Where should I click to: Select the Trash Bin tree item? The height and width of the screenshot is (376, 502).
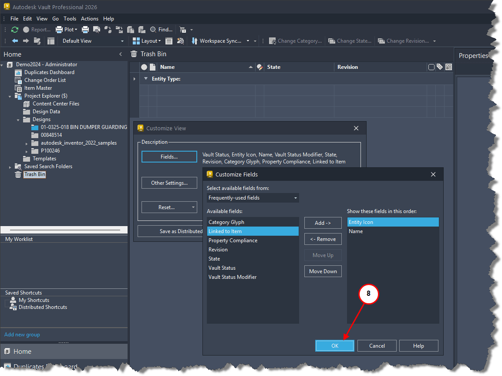[x=35, y=175]
